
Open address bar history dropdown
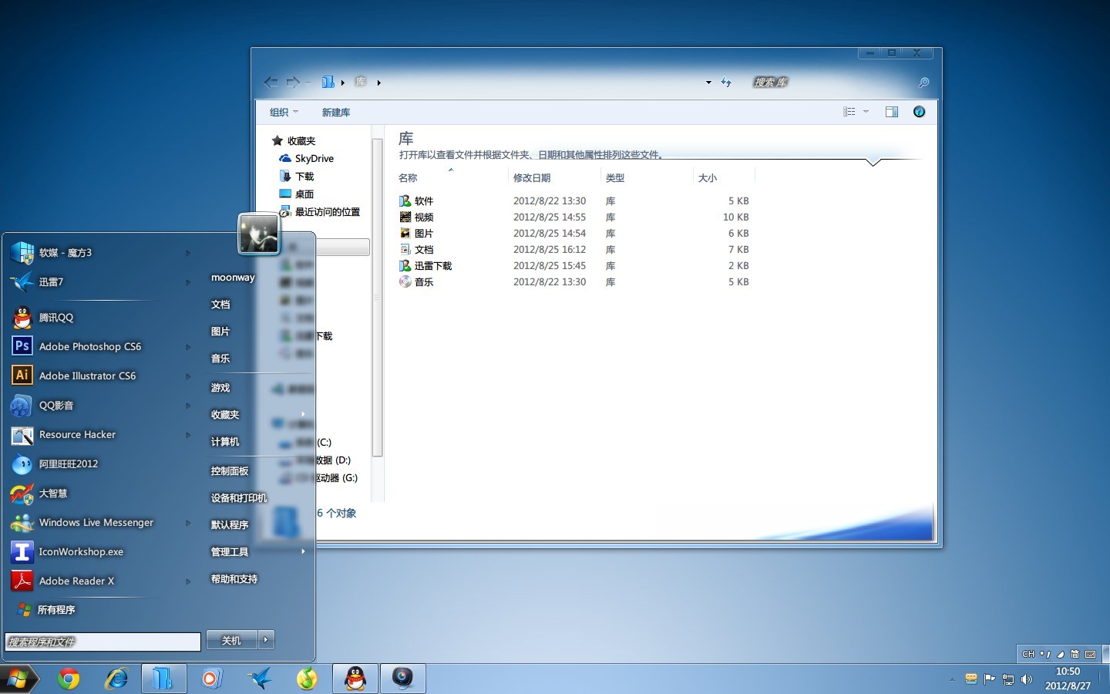pyautogui.click(x=708, y=82)
